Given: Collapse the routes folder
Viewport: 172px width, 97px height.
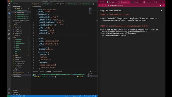Looking at the screenshot, I should [x=17, y=47].
